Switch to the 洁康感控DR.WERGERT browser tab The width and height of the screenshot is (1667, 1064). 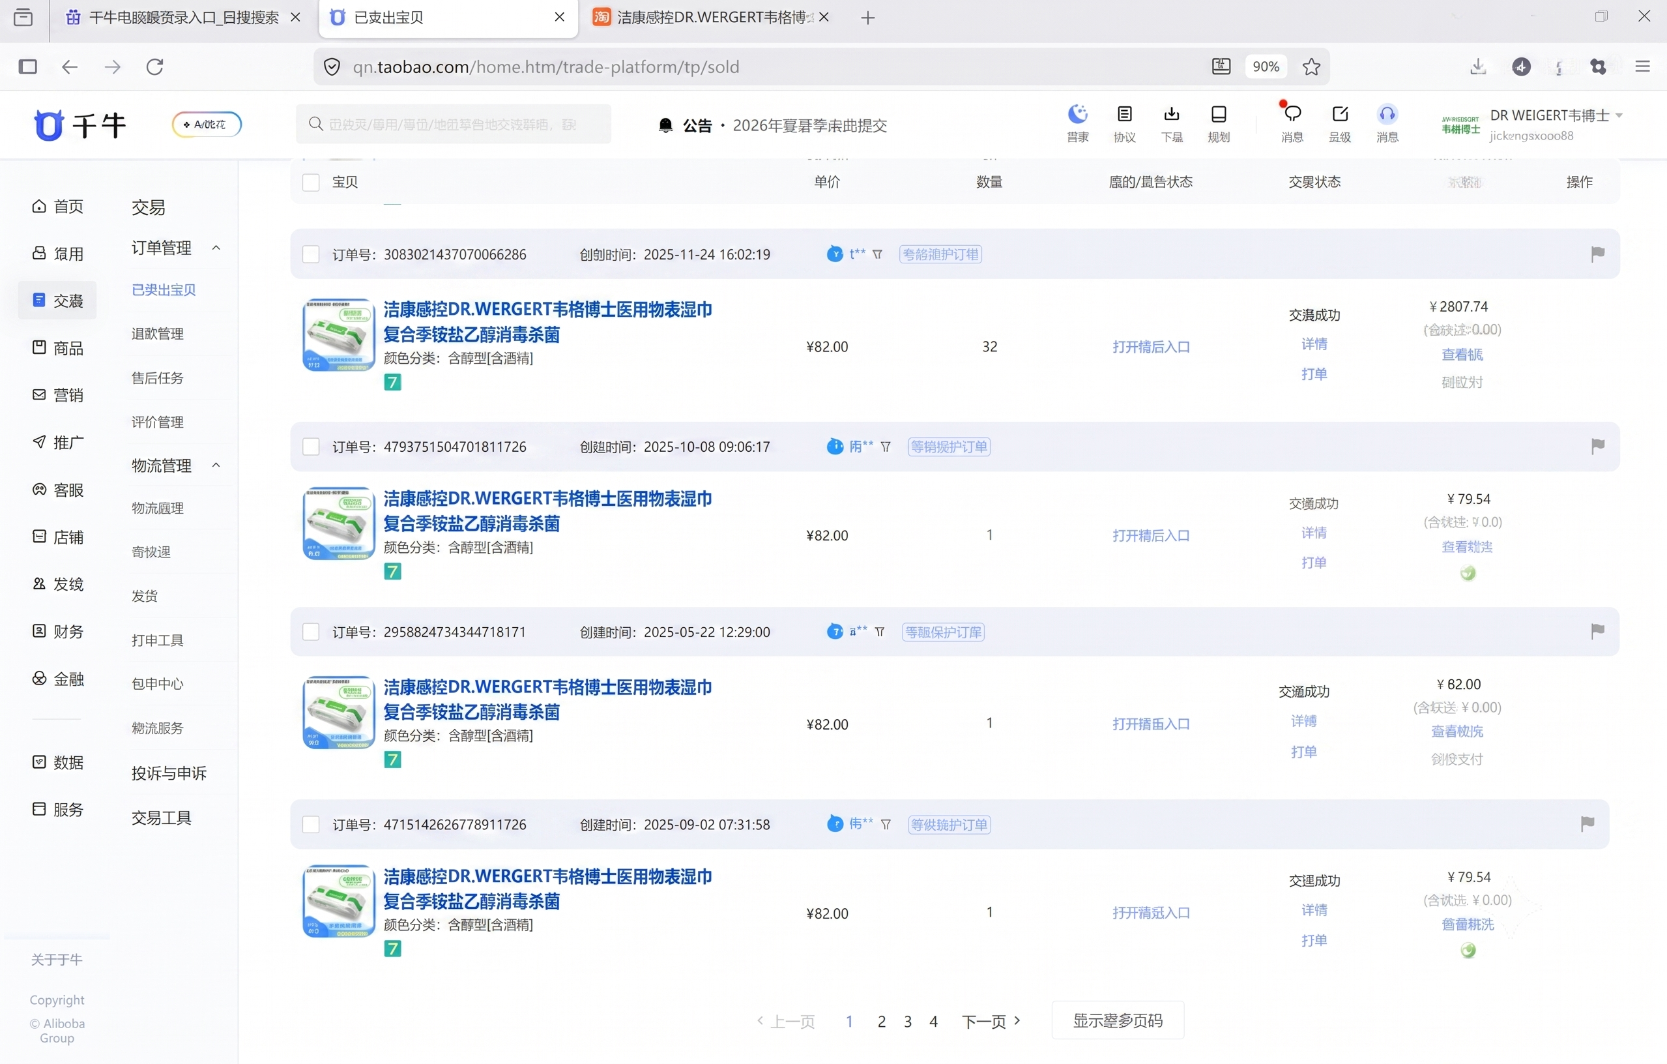pyautogui.click(x=711, y=18)
